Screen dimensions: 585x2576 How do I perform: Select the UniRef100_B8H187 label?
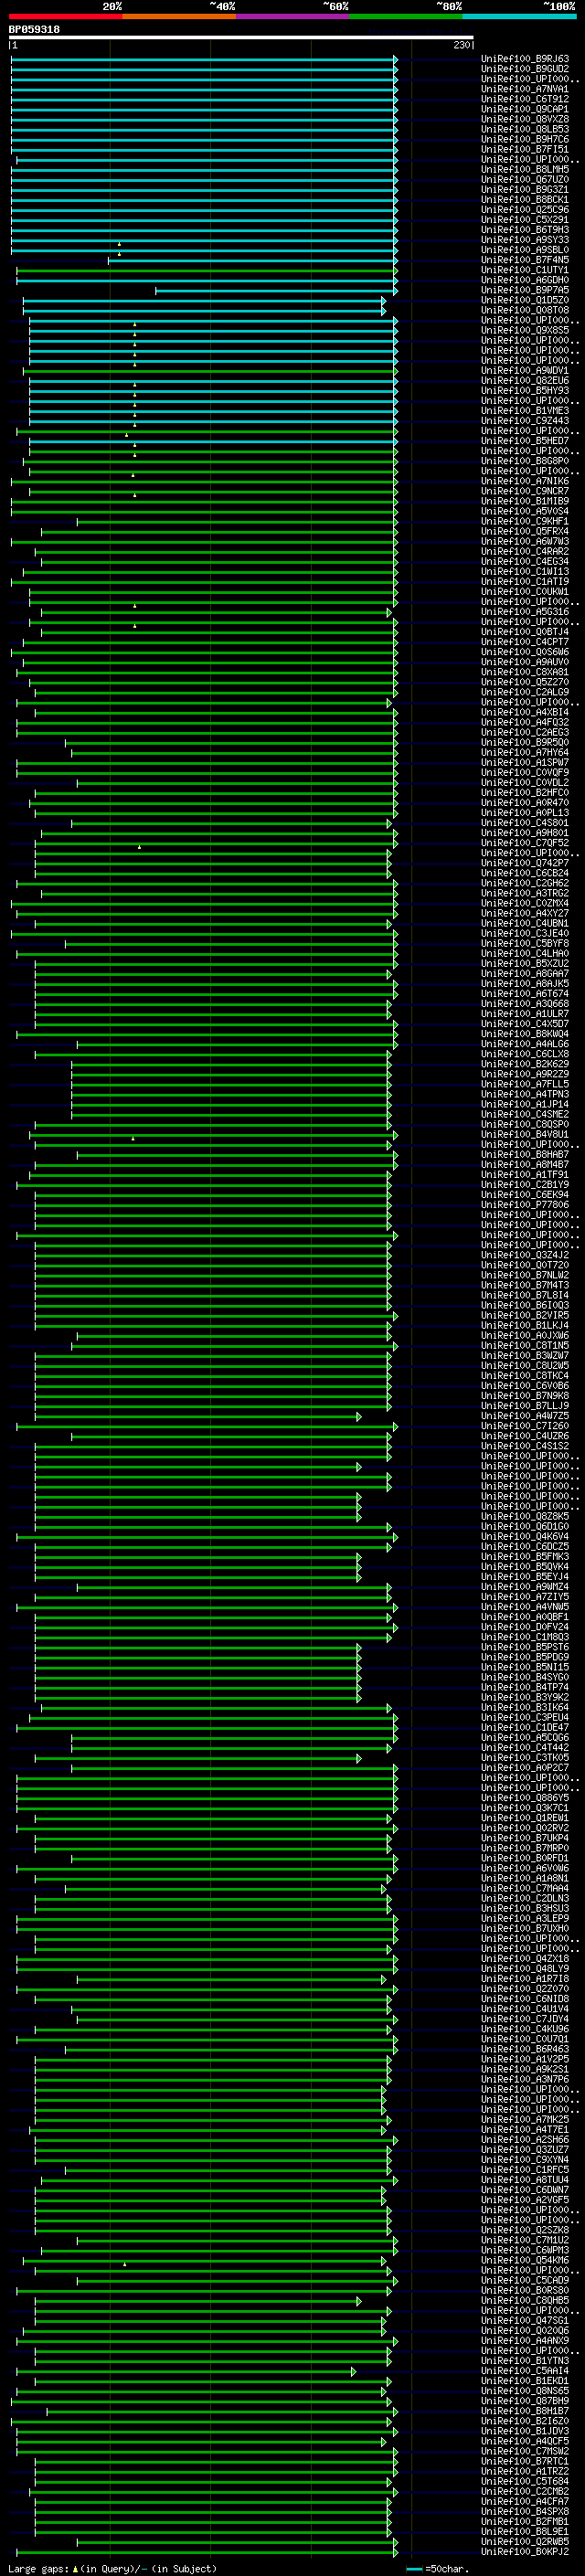point(525,2411)
